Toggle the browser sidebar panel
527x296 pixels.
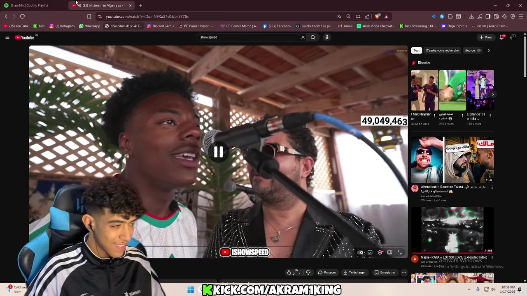coord(488,16)
